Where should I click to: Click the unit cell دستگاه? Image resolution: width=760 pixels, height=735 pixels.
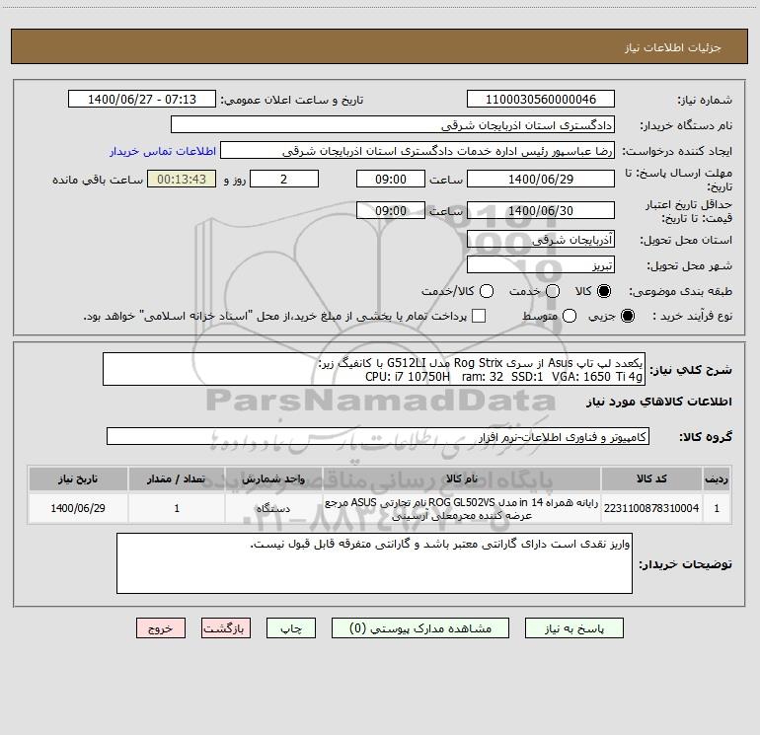[273, 508]
